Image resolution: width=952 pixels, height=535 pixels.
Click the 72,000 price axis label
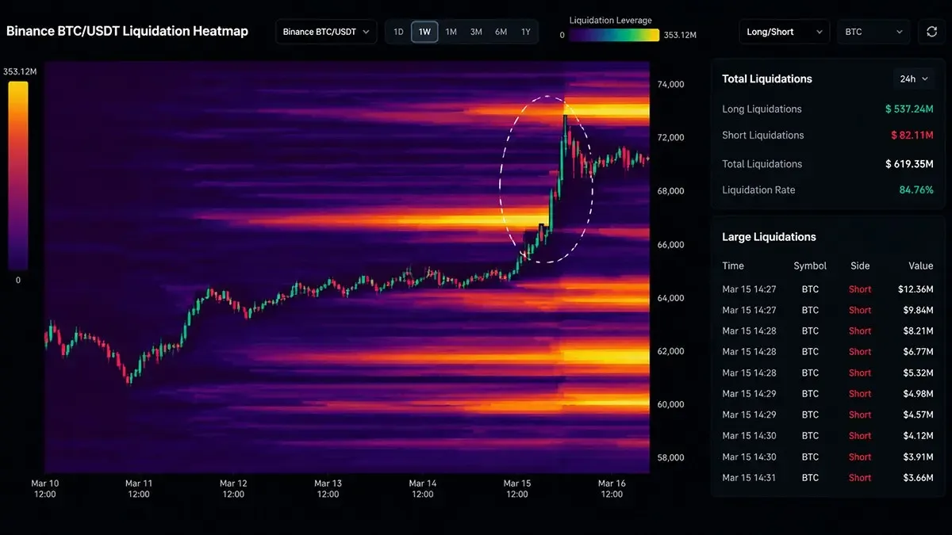pos(671,138)
